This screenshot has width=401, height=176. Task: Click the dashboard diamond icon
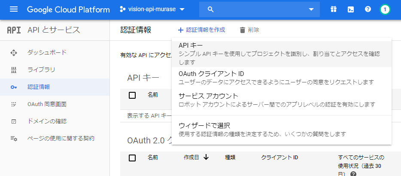click(x=14, y=53)
